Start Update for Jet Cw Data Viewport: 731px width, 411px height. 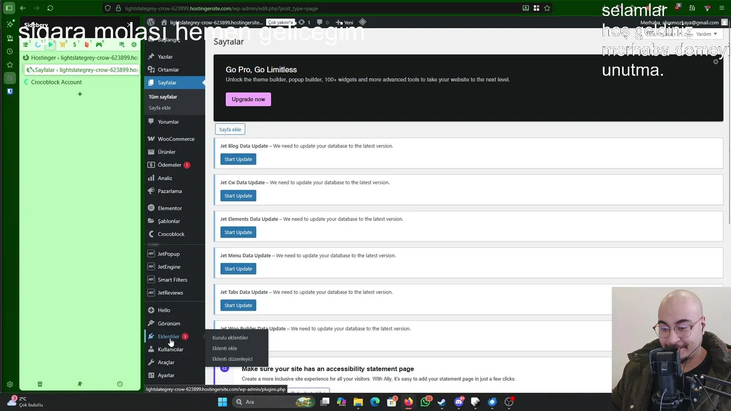coord(238,196)
